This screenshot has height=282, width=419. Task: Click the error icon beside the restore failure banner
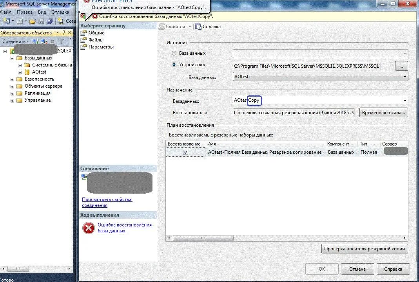95,16
